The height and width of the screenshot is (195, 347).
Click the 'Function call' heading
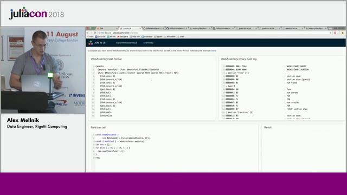[x=98, y=127]
